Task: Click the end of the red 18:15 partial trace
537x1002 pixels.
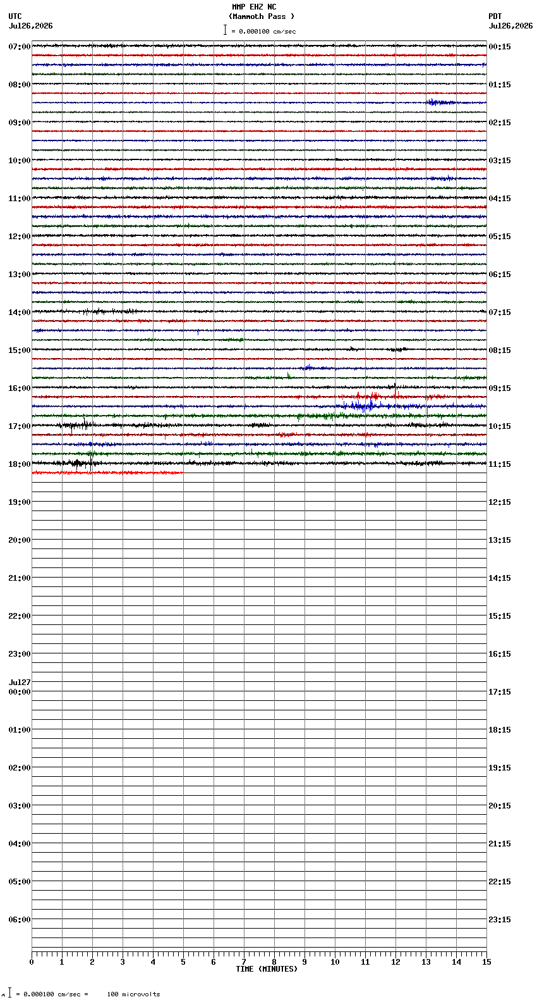Action: 182,473
